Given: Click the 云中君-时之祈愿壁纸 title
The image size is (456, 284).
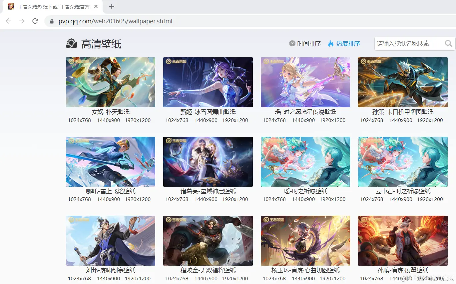Looking at the screenshot, I should pos(403,191).
